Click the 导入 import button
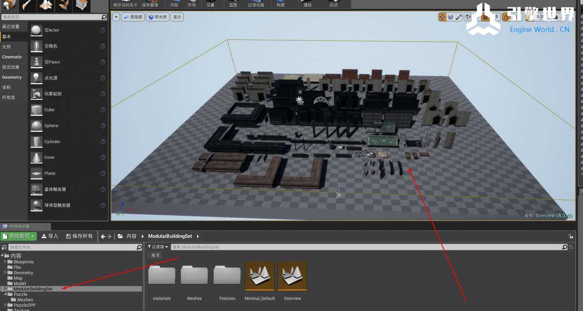 pos(50,236)
